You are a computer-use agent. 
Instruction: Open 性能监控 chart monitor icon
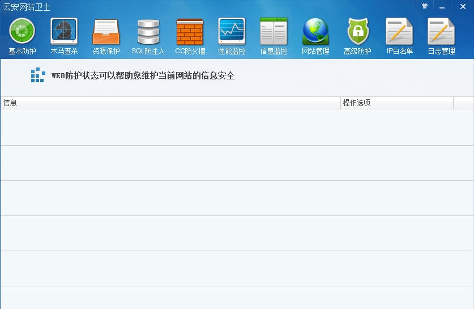232,31
